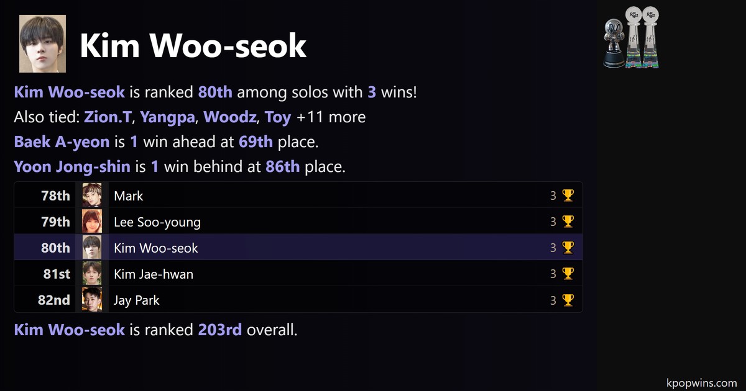Click the trophy icon in Kim Woo-seok's row

point(568,248)
